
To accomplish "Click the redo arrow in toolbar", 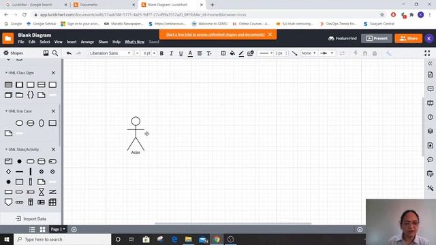I will point(78,53).
